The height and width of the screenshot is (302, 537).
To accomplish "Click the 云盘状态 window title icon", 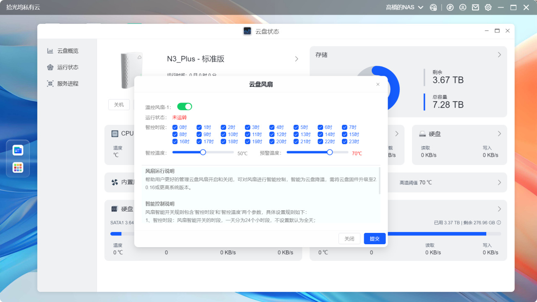I will 247,31.
